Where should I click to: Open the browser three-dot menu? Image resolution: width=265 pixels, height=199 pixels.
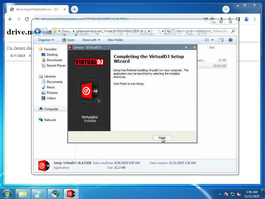coord(255,19)
